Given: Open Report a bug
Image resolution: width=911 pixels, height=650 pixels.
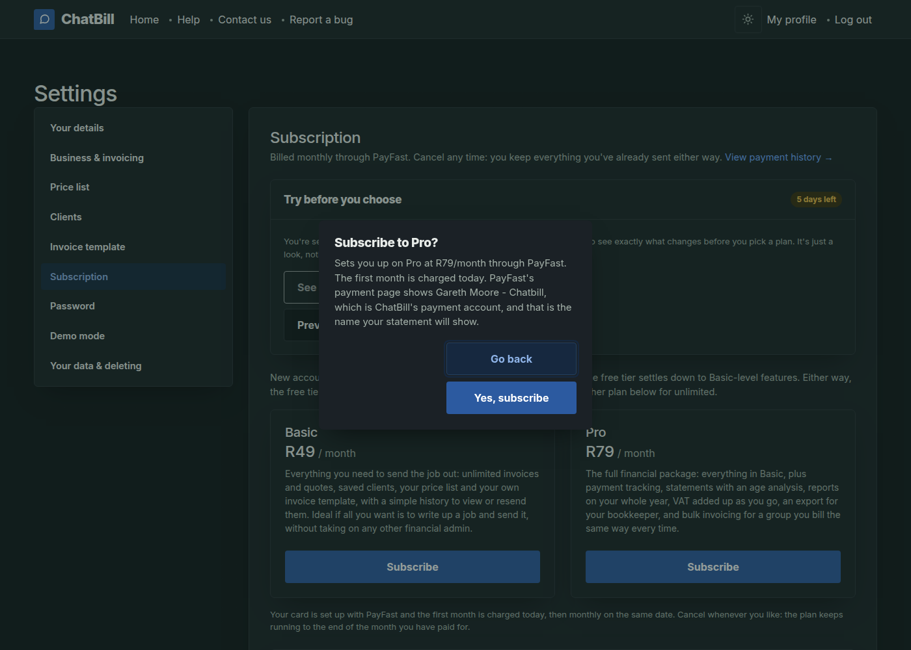Looking at the screenshot, I should tap(321, 19).
